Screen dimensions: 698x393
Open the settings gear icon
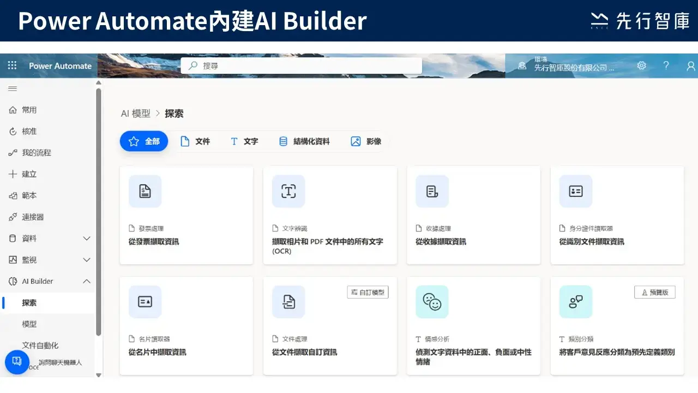(642, 65)
